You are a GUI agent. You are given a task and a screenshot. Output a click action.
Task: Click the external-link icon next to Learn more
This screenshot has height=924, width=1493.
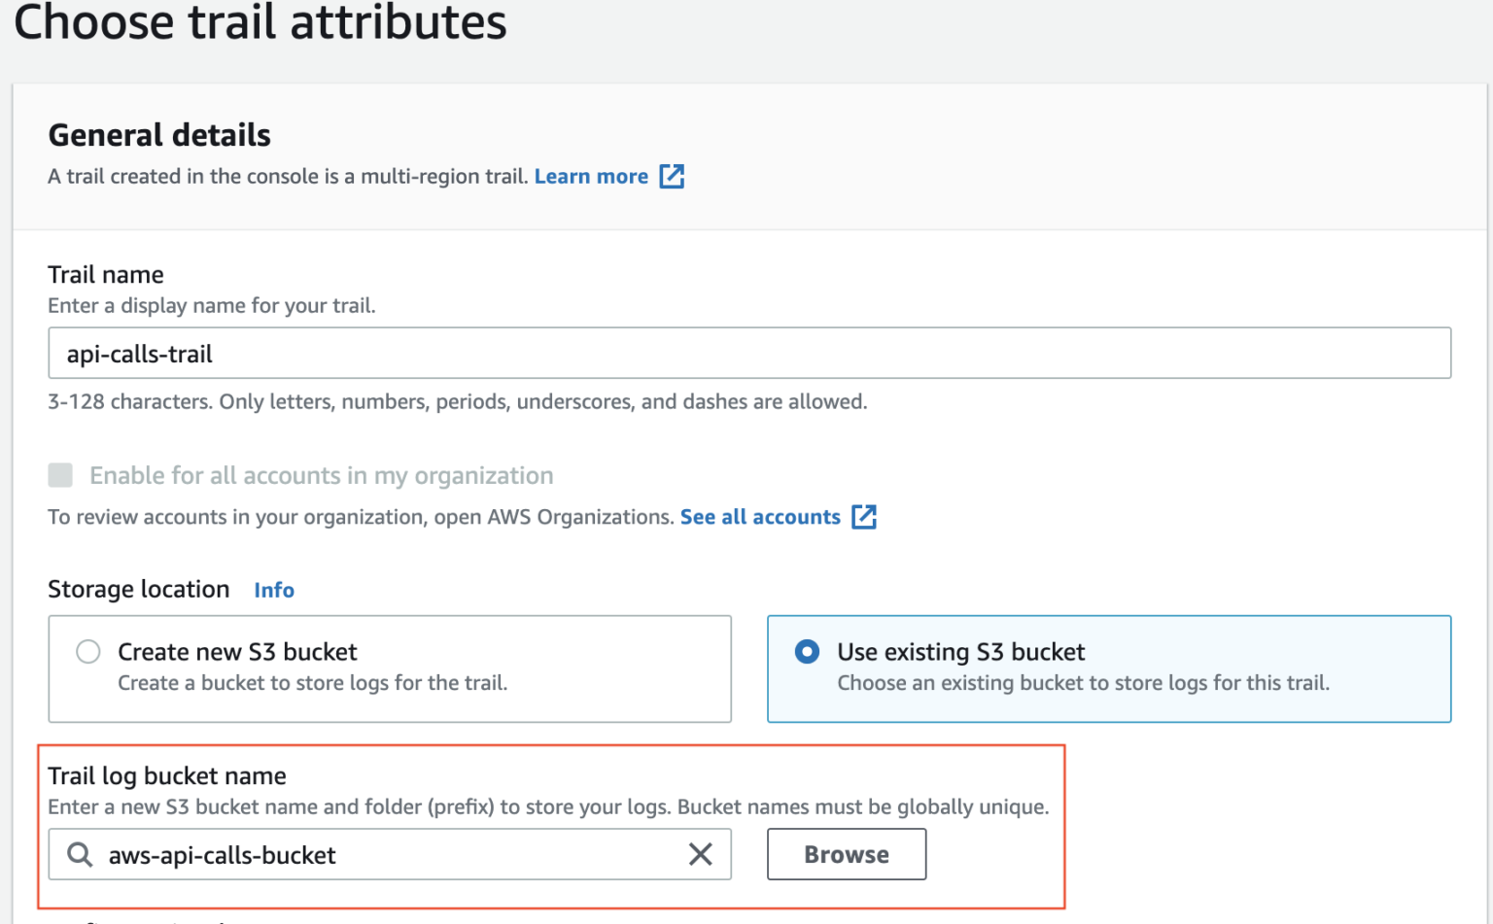tap(672, 176)
